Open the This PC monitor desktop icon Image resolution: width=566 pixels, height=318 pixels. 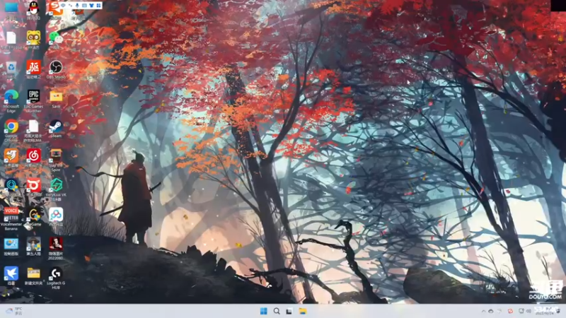(x=11, y=8)
